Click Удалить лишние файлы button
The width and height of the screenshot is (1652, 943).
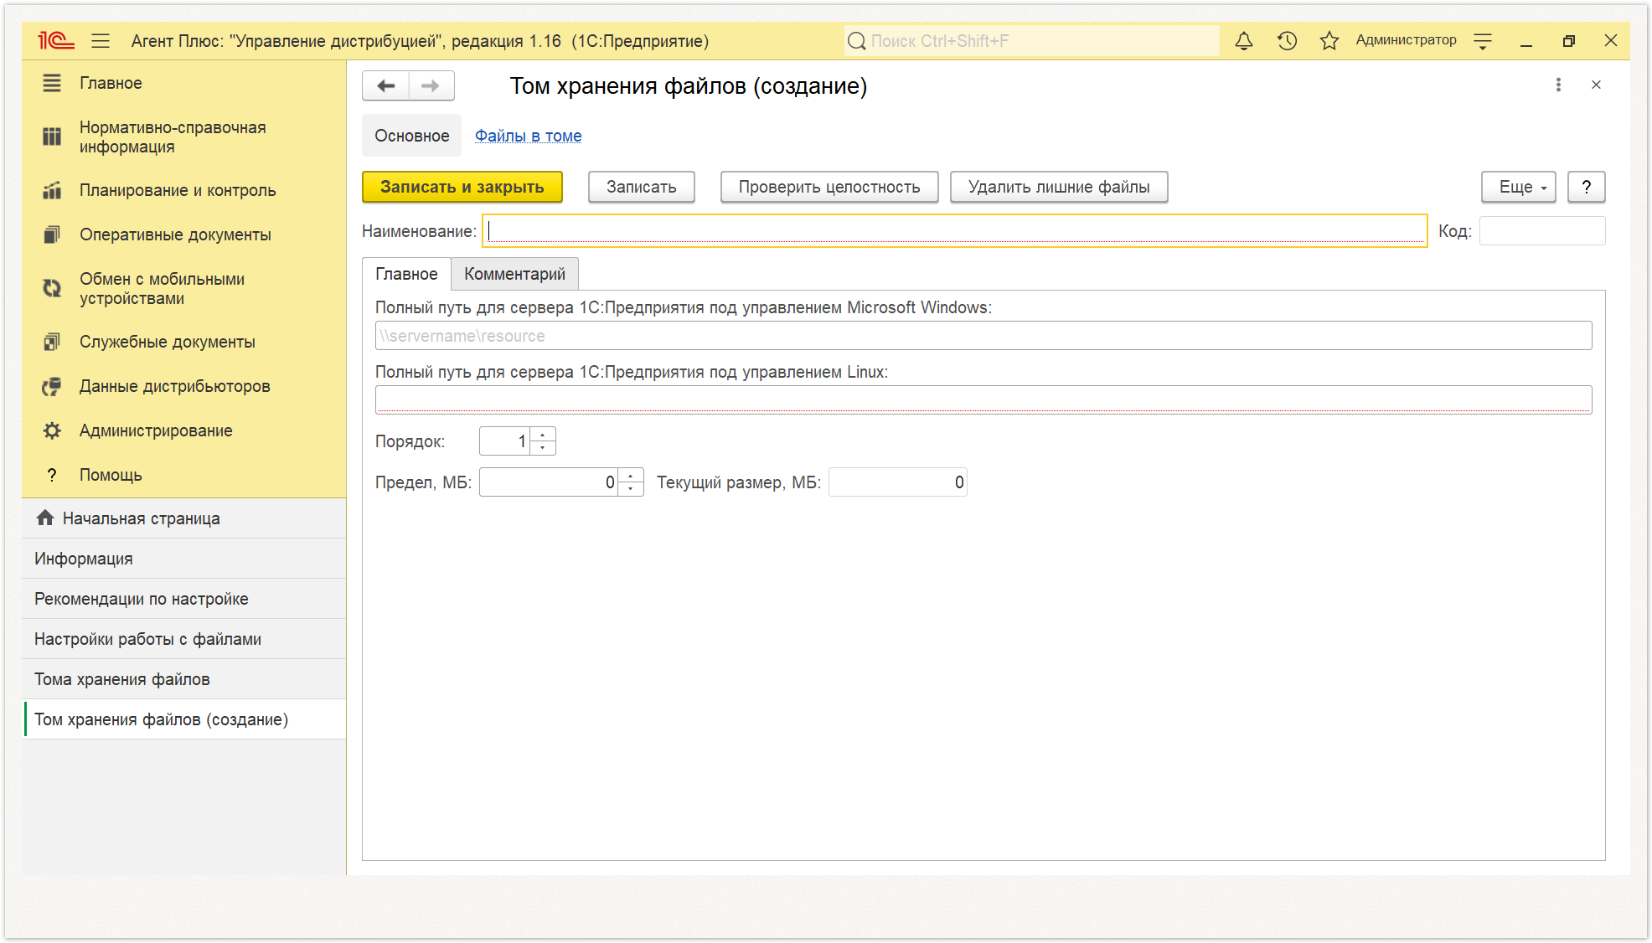[1058, 187]
